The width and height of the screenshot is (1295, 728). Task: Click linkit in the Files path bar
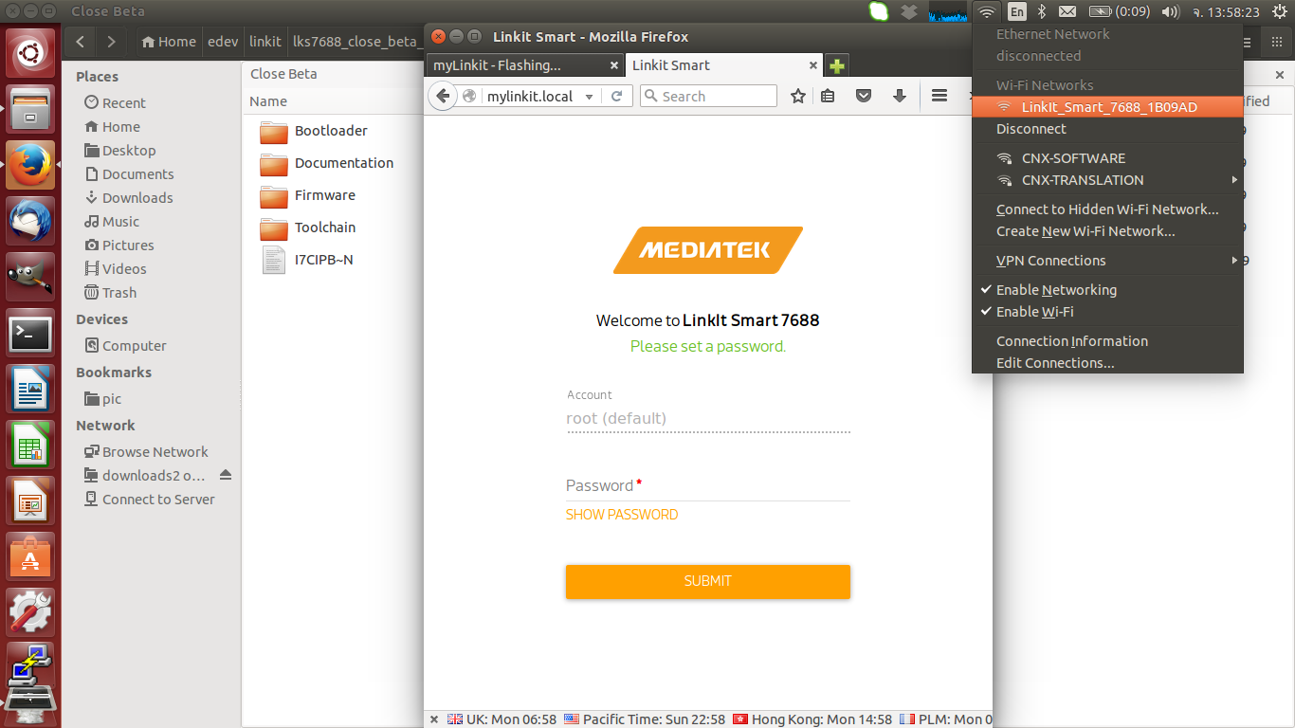coord(265,42)
